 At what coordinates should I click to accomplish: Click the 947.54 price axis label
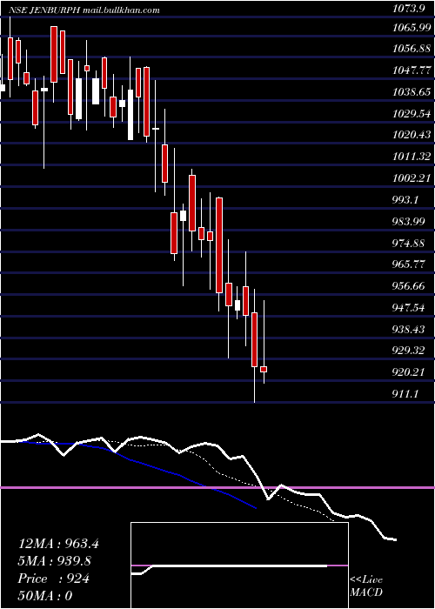pos(410,308)
